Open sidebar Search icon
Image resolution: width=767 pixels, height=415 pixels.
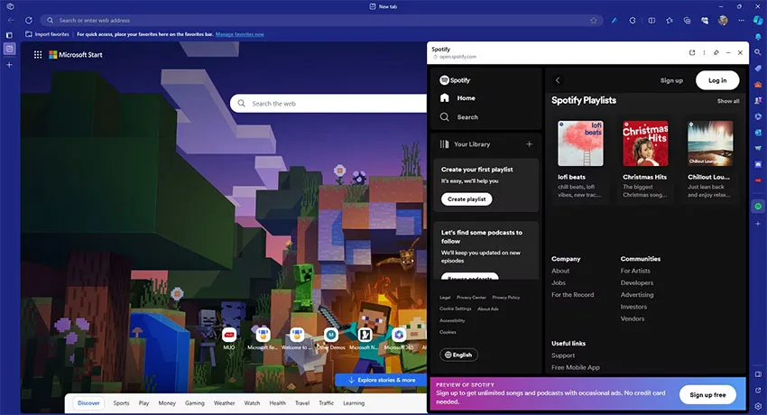point(758,51)
